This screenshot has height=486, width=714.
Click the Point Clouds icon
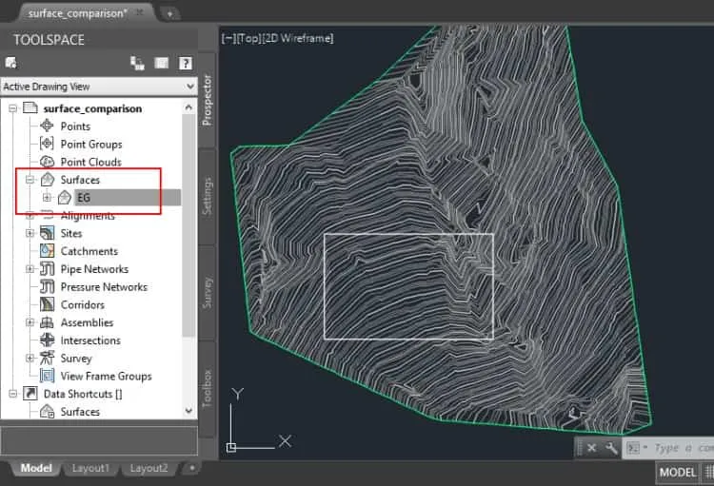(47, 162)
